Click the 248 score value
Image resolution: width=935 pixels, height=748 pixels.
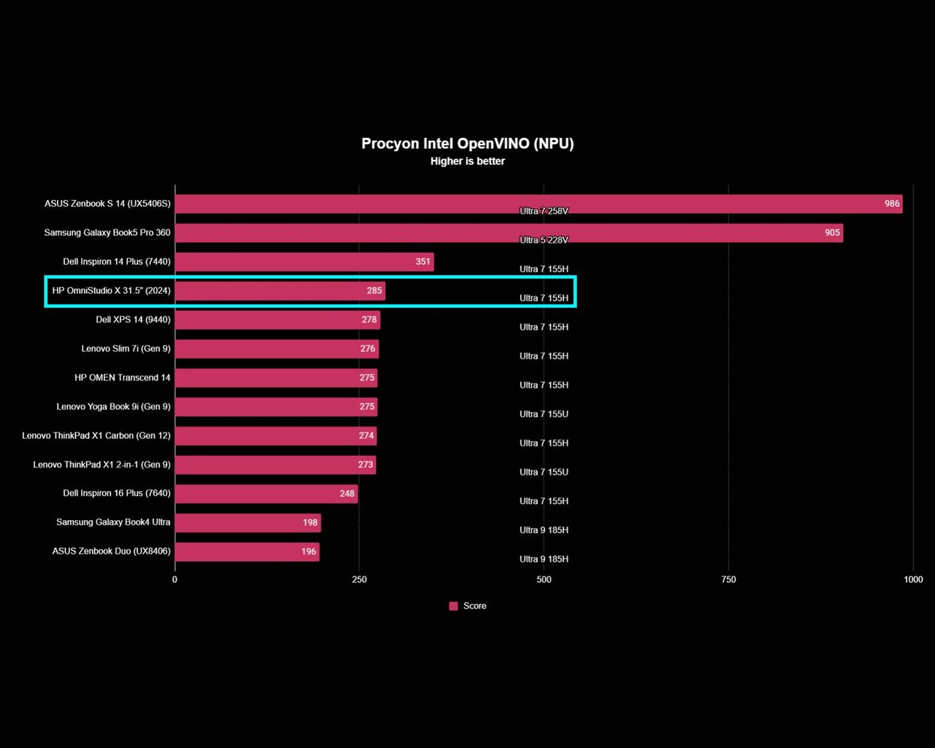[x=347, y=494]
